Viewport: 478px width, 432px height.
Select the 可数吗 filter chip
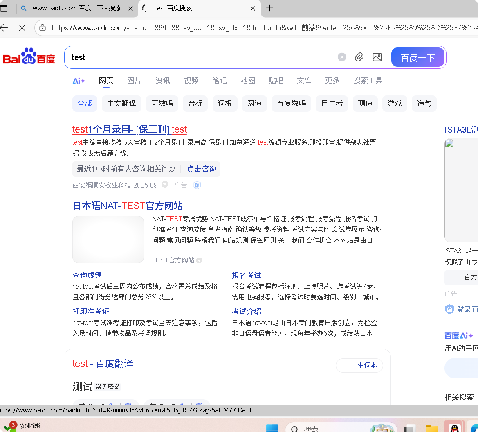pos(162,104)
